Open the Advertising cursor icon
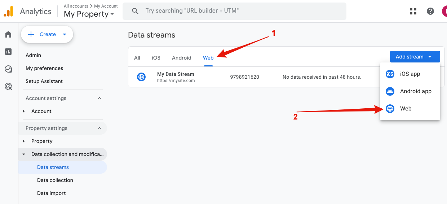 click(x=8, y=86)
